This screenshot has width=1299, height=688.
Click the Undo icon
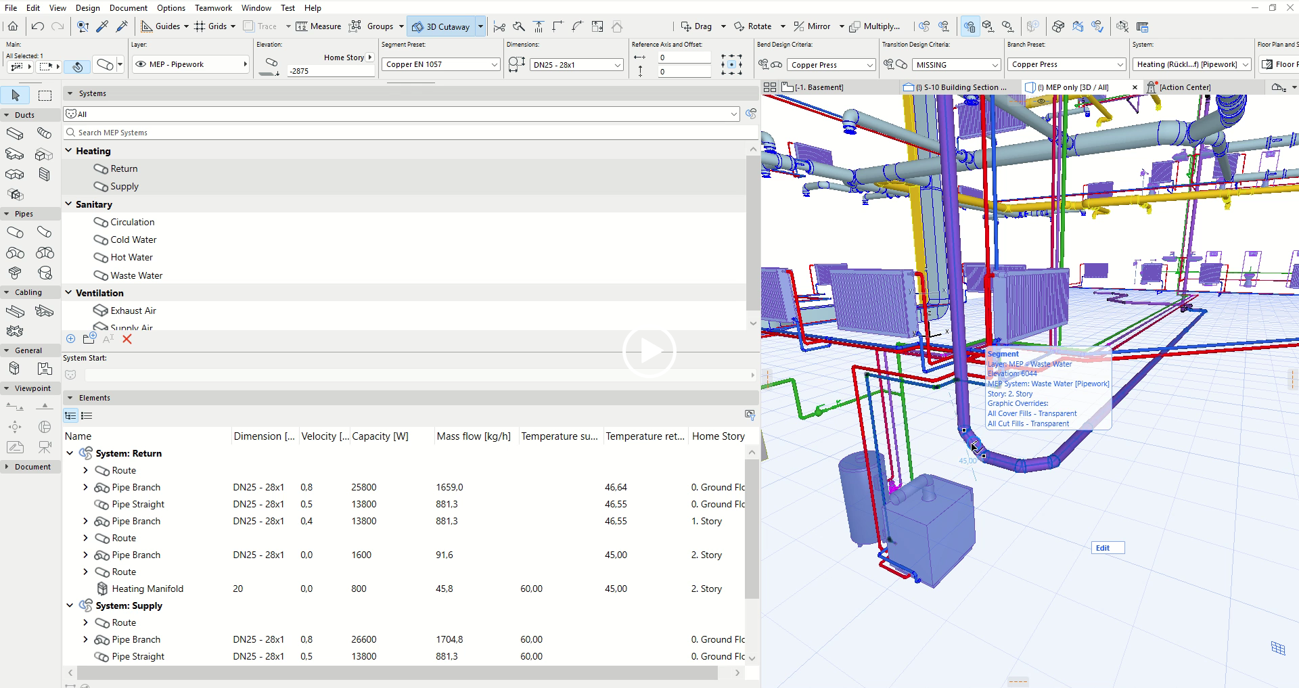38,26
